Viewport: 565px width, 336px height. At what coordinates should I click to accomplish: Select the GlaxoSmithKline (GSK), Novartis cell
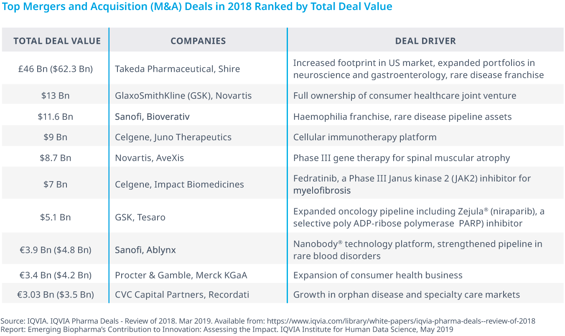pos(183,96)
